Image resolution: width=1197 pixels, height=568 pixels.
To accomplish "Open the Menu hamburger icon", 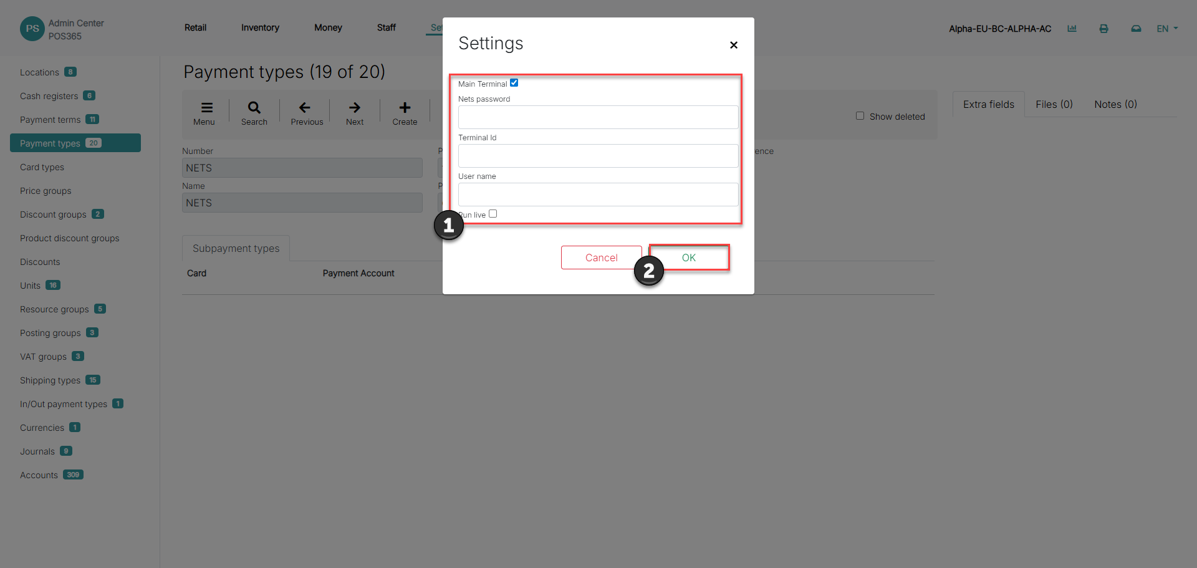I will tap(206, 107).
